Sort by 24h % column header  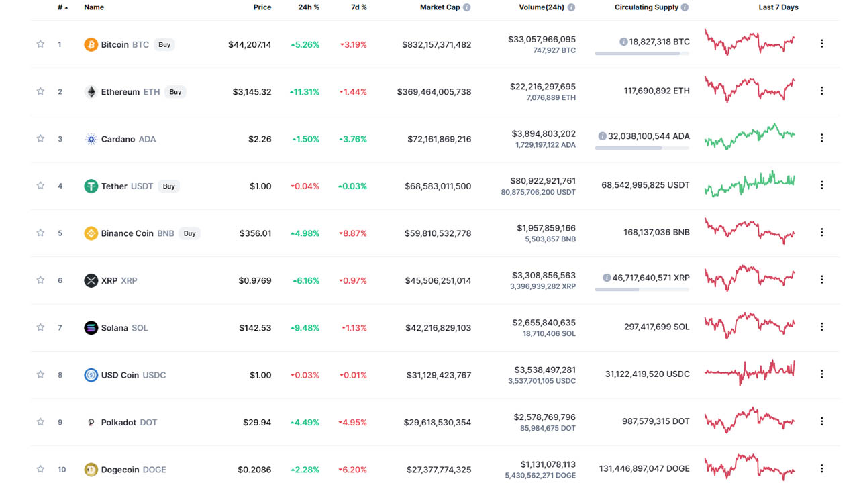[x=309, y=7]
